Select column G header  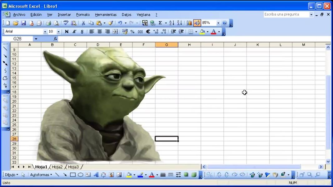tap(166, 45)
